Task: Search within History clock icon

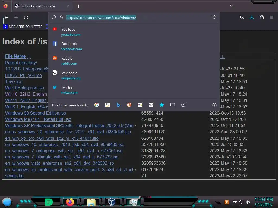Action: click(x=183, y=105)
